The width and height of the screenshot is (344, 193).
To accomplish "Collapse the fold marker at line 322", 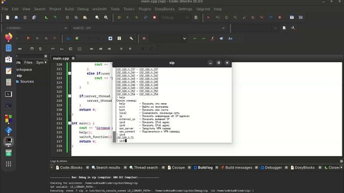I will [69, 73].
